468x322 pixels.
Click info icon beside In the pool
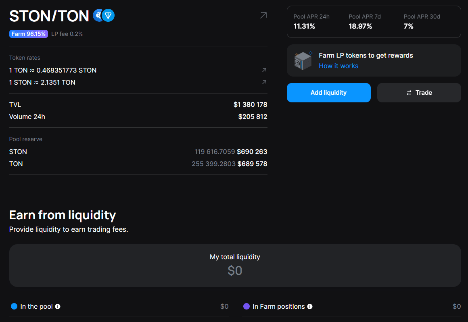[58, 307]
